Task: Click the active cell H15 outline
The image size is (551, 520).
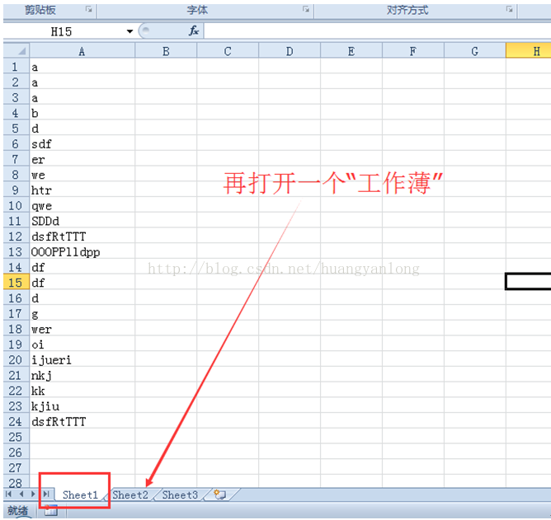Action: click(528, 282)
